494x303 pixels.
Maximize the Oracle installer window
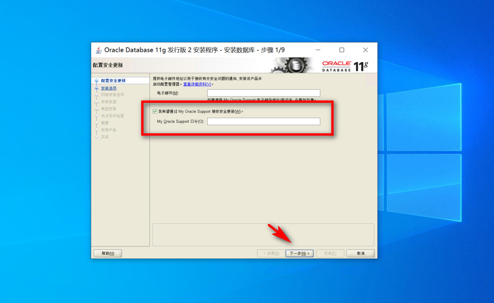click(x=341, y=50)
